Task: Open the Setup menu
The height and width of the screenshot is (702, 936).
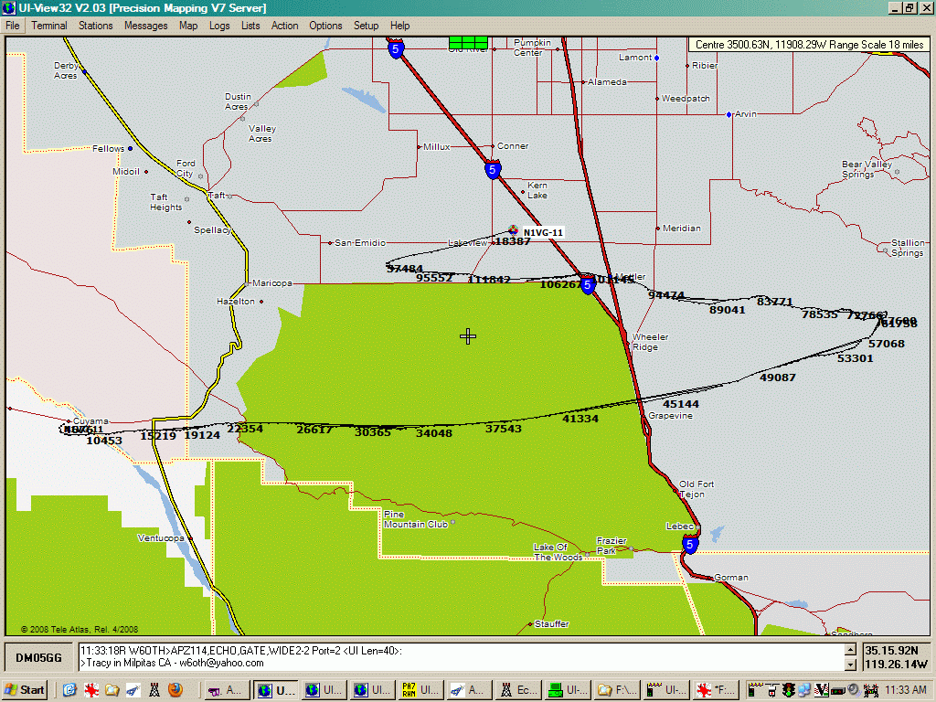Action: [366, 26]
